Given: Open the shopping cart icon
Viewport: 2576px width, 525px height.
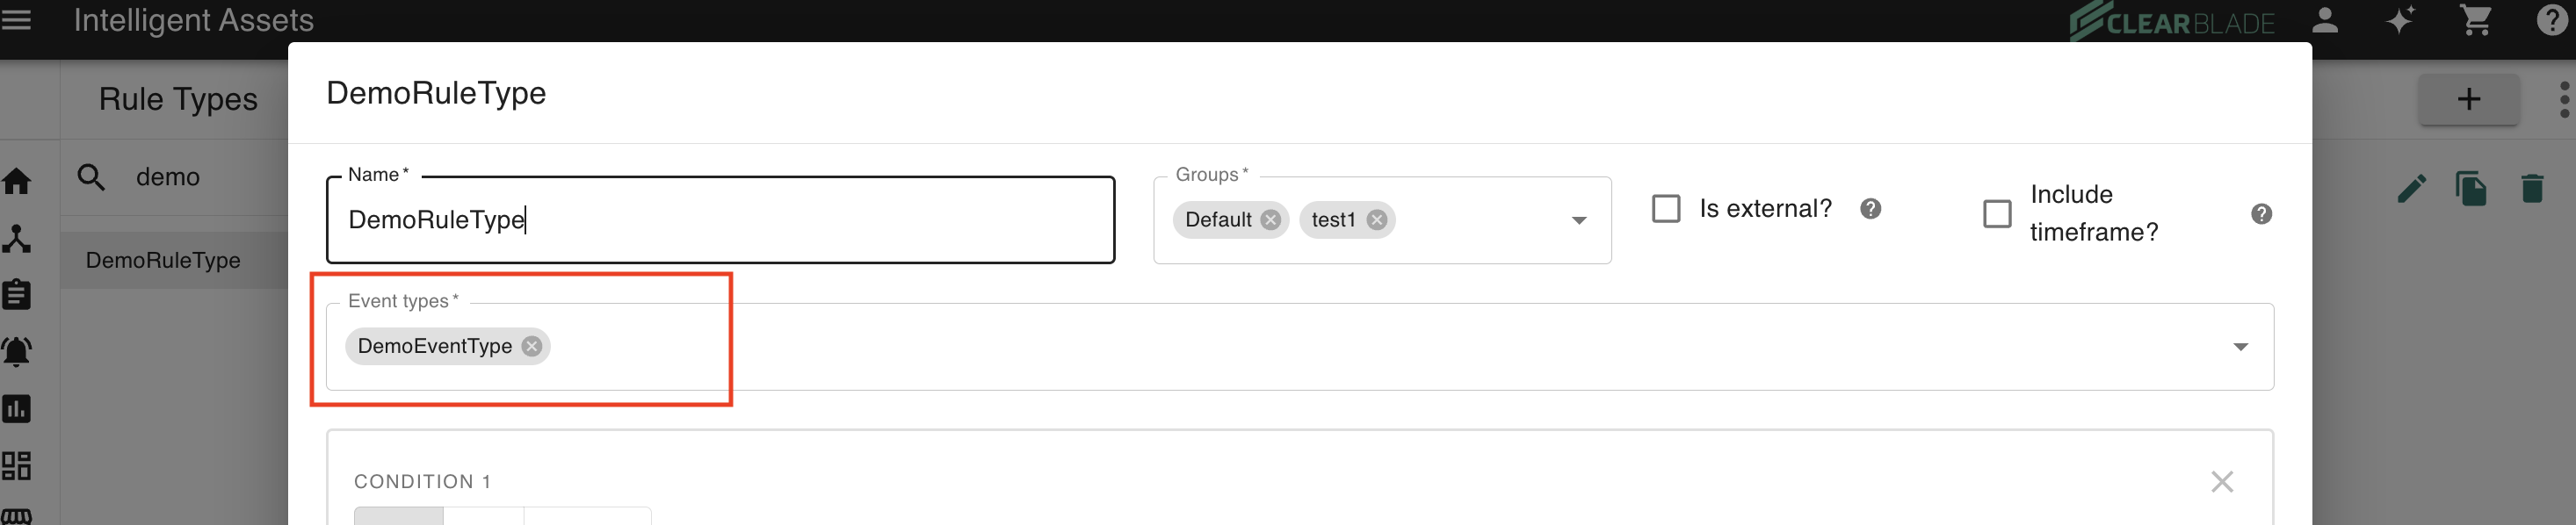Looking at the screenshot, I should pyautogui.click(x=2475, y=21).
